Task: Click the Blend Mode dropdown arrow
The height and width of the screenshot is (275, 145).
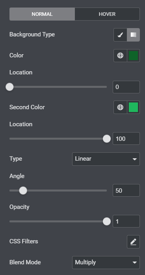Action: pos(134,263)
